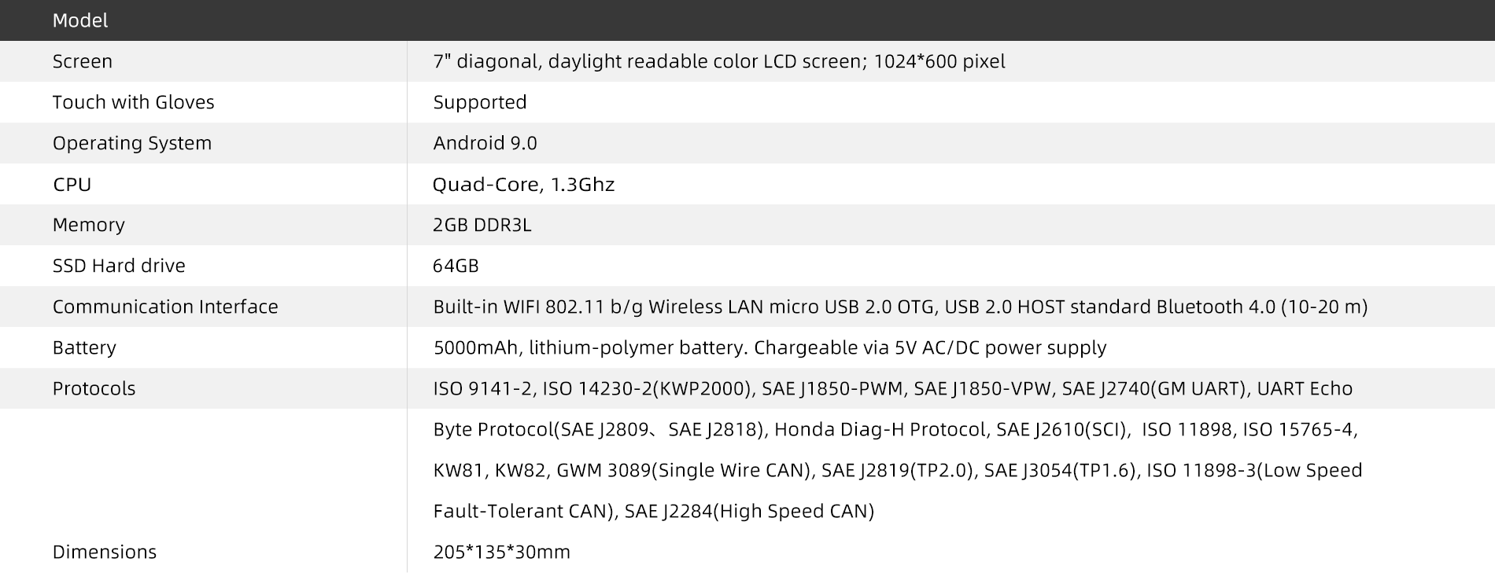Screen dimensions: 1495x573
Task: Click the 2GB DDR3L value
Action: click(x=482, y=225)
